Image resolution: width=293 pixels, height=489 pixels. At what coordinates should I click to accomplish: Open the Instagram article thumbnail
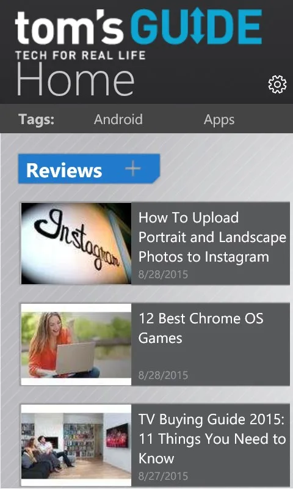coord(76,243)
